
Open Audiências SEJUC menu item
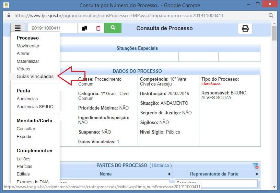pyautogui.click(x=35, y=106)
